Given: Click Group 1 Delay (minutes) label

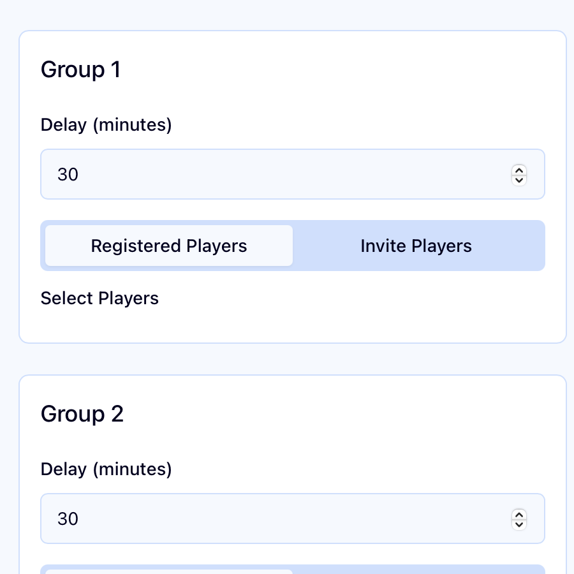Looking at the screenshot, I should [106, 125].
